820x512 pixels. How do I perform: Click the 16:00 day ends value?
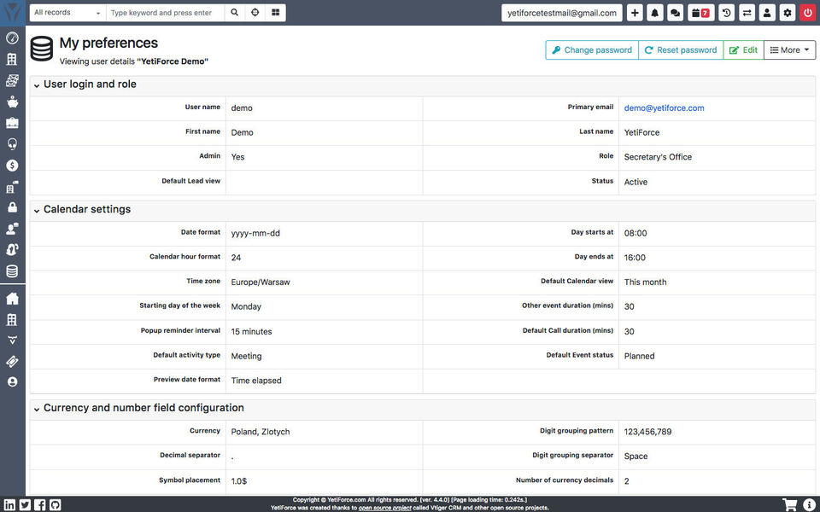[635, 258]
